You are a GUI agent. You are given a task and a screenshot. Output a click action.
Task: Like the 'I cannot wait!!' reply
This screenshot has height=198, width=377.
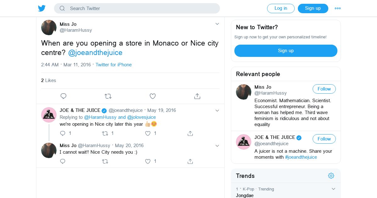coord(148,161)
